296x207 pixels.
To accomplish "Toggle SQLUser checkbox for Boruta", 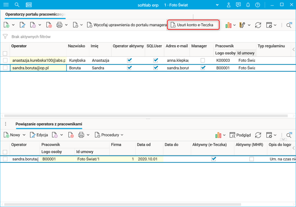I will pos(156,68).
